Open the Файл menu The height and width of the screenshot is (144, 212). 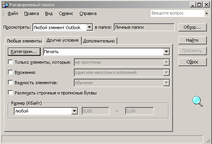point(13,13)
